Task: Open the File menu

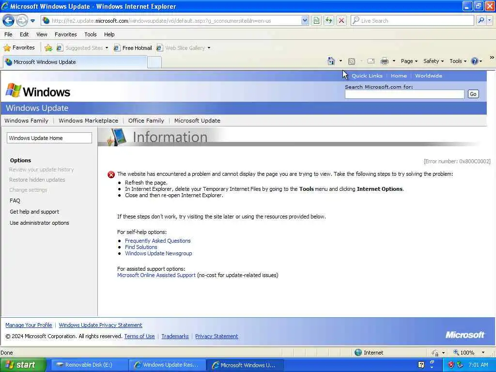Action: point(9,34)
